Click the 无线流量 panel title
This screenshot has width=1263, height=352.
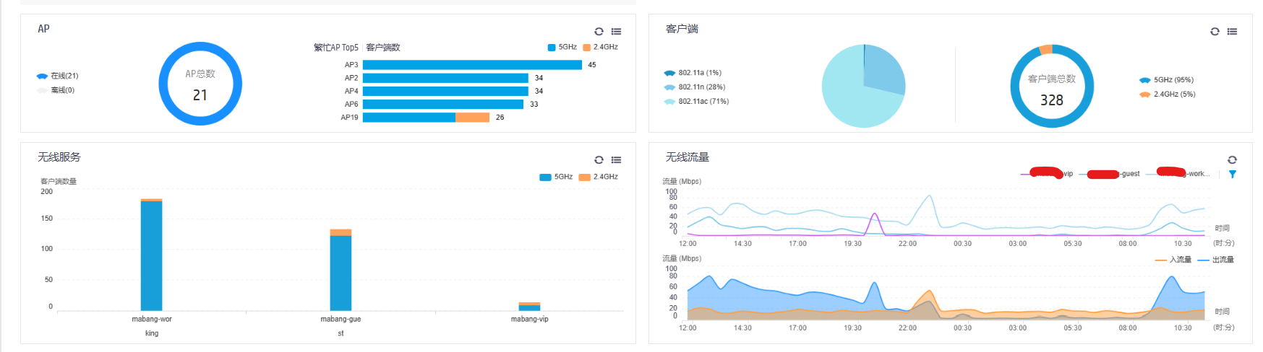tap(688, 157)
